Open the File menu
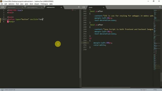 (2, 4)
